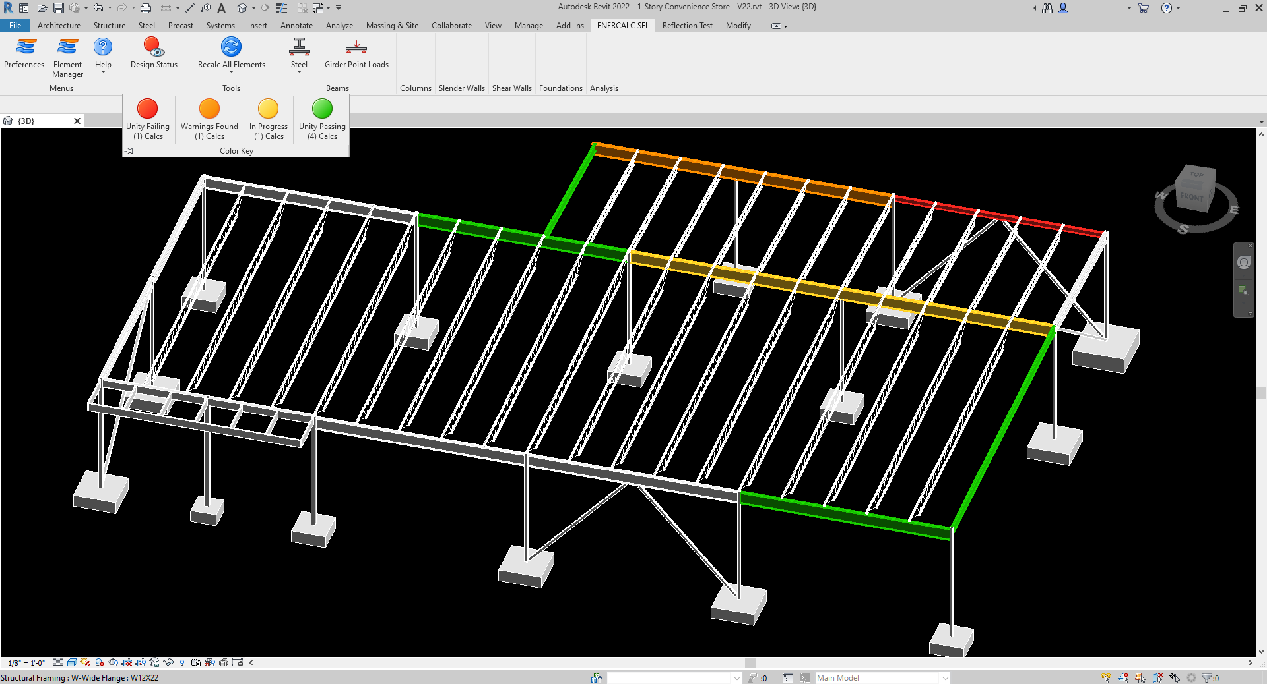
Task: Expand the Recalc All Elements dropdown arrow
Action: coord(231,72)
